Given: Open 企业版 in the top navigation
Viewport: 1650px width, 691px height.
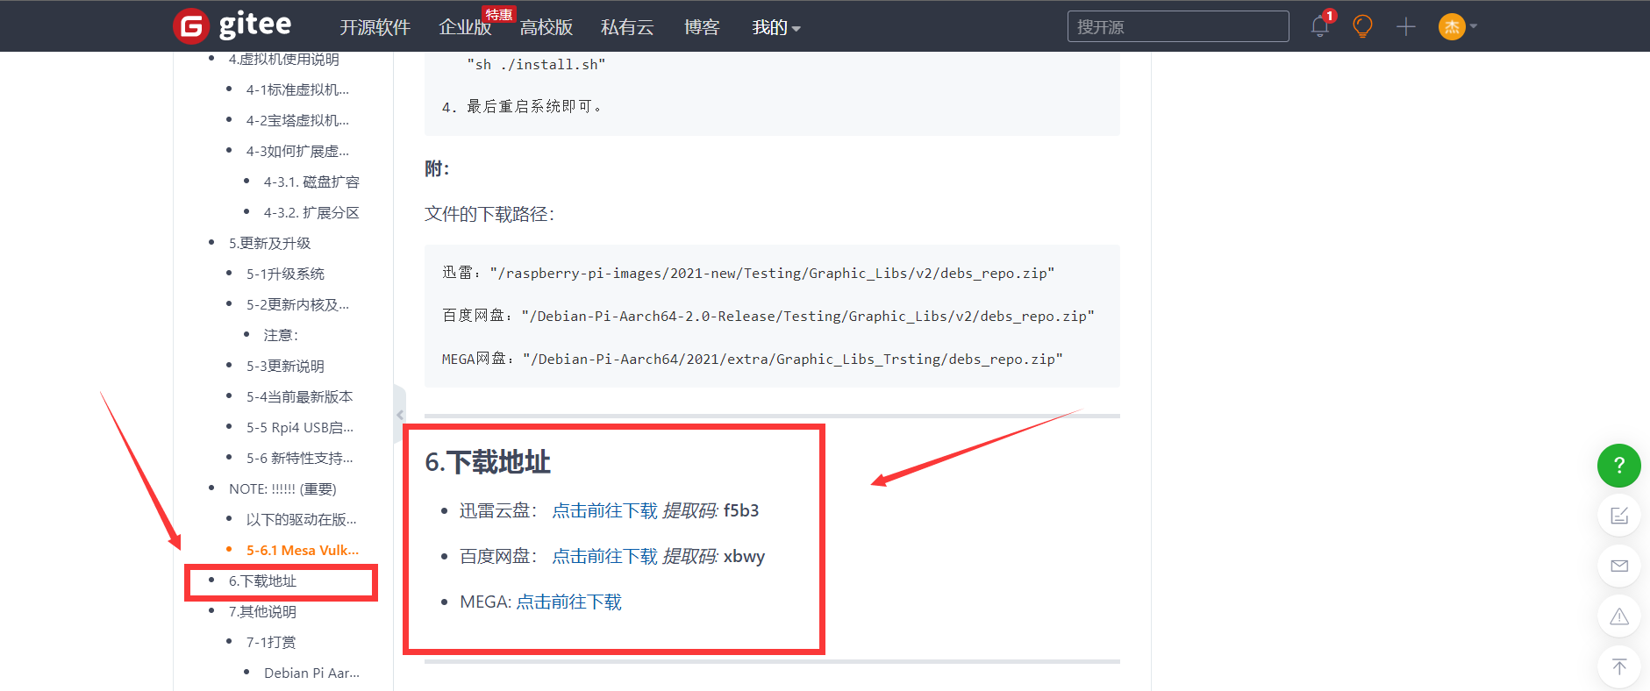Looking at the screenshot, I should 465,27.
